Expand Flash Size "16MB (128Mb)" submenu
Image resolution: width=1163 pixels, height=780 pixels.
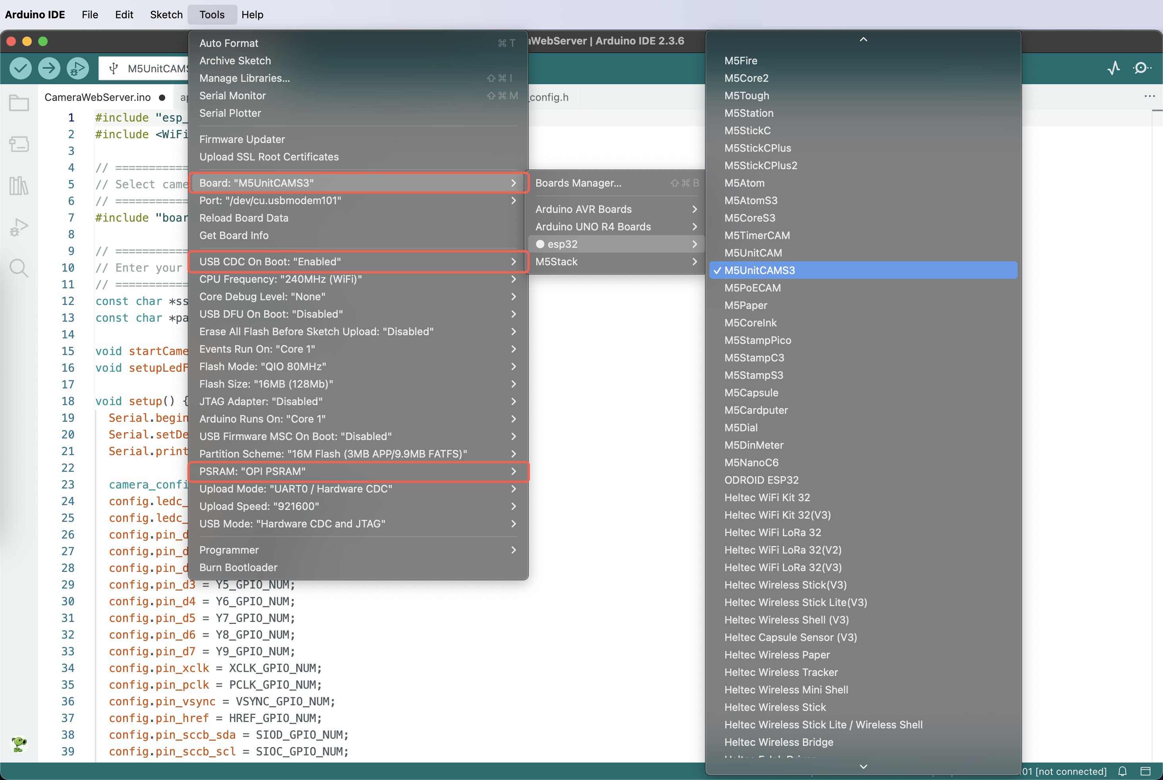tap(358, 384)
